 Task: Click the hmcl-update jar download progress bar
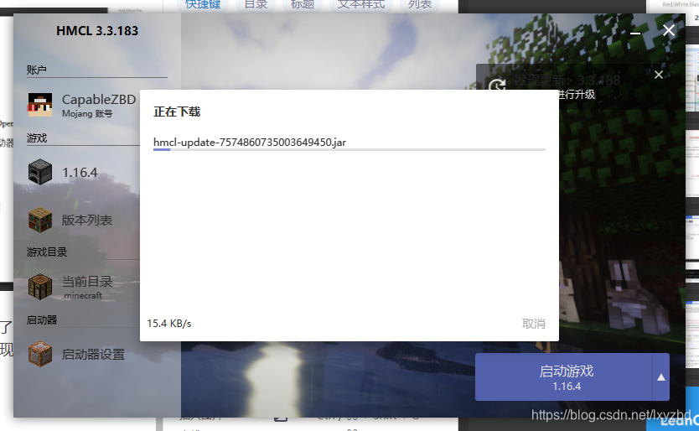click(349, 150)
